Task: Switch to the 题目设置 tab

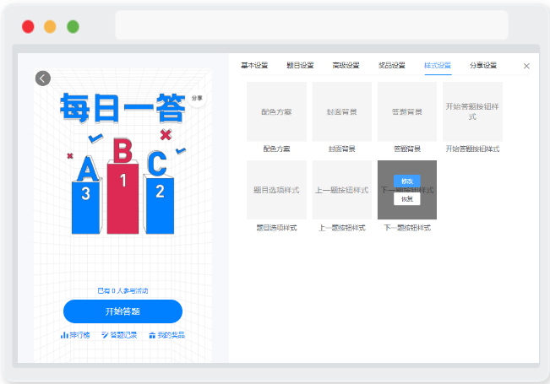Action: pyautogui.click(x=300, y=65)
